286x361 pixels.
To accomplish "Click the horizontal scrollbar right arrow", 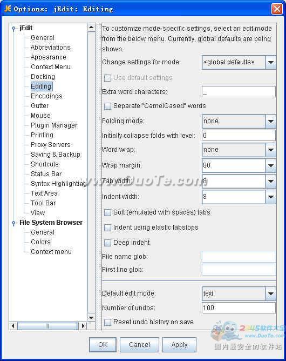I will pos(83,326).
